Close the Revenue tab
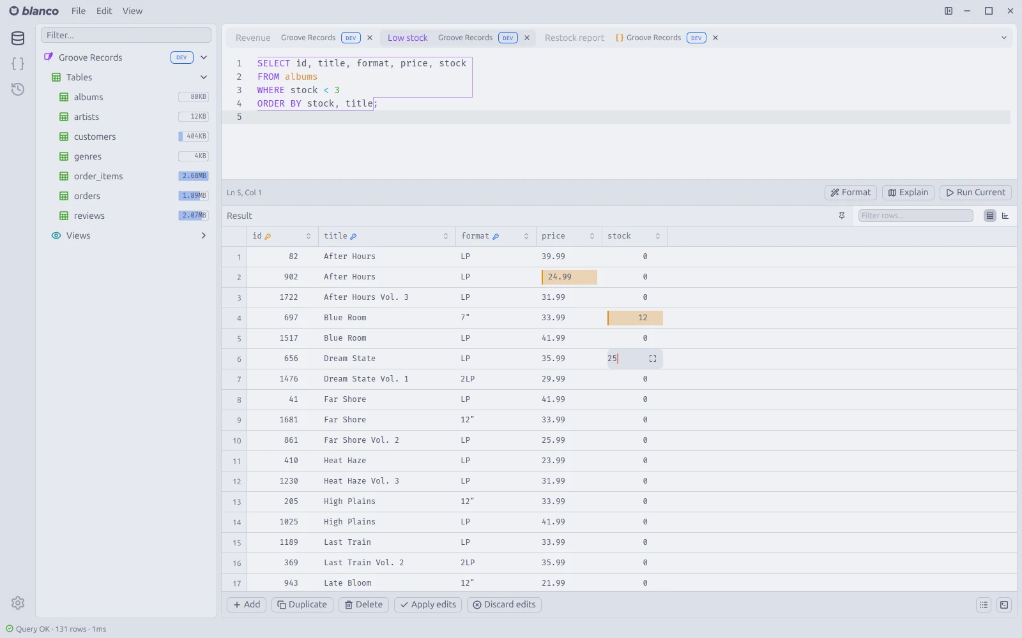1022x638 pixels. 370,38
